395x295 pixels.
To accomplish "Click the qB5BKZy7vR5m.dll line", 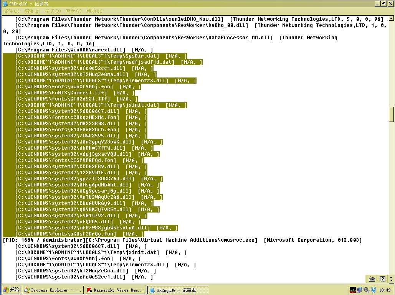I will click(x=88, y=209).
